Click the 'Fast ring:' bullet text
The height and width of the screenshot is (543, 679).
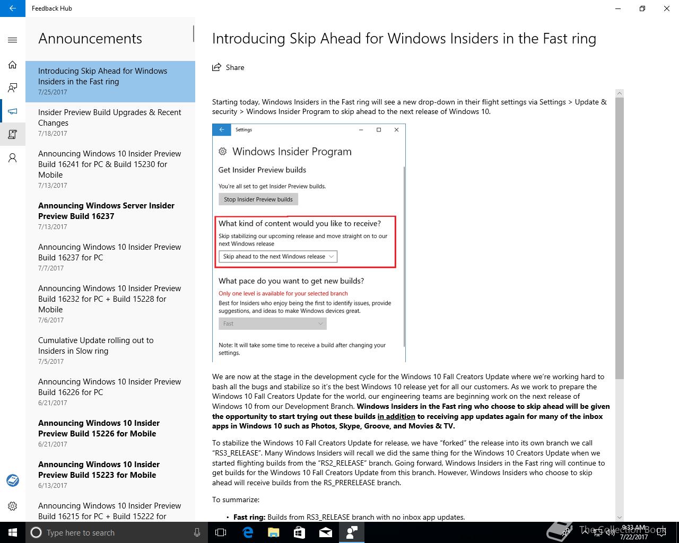coord(249,517)
